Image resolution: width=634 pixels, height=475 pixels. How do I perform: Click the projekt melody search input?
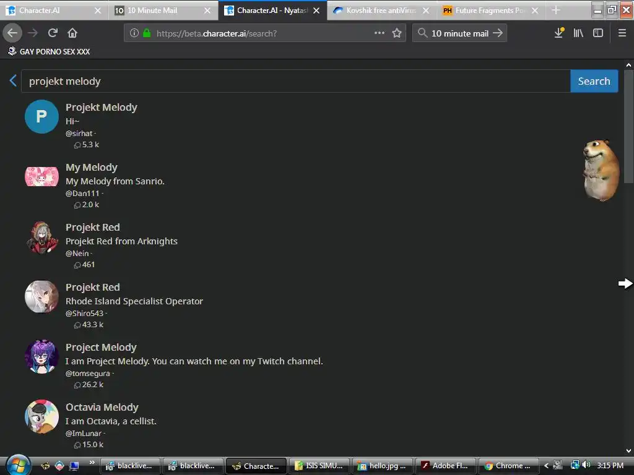pyautogui.click(x=295, y=81)
